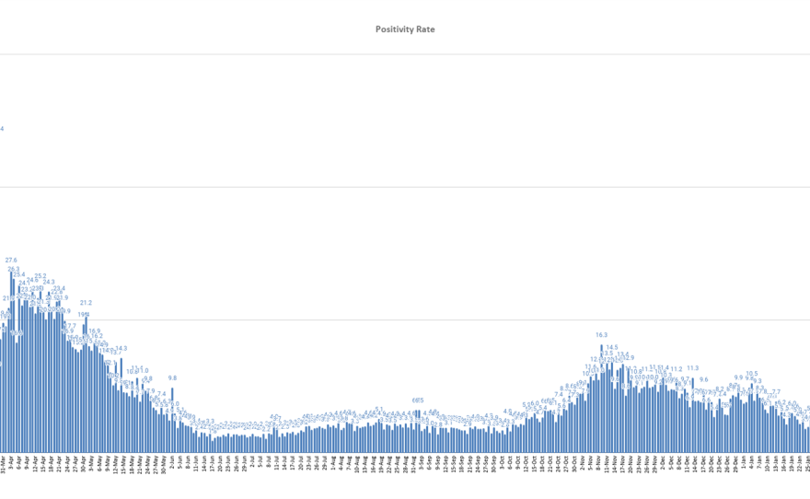Select the 14.3 data label in mid-May
The width and height of the screenshot is (810, 499).
click(121, 349)
